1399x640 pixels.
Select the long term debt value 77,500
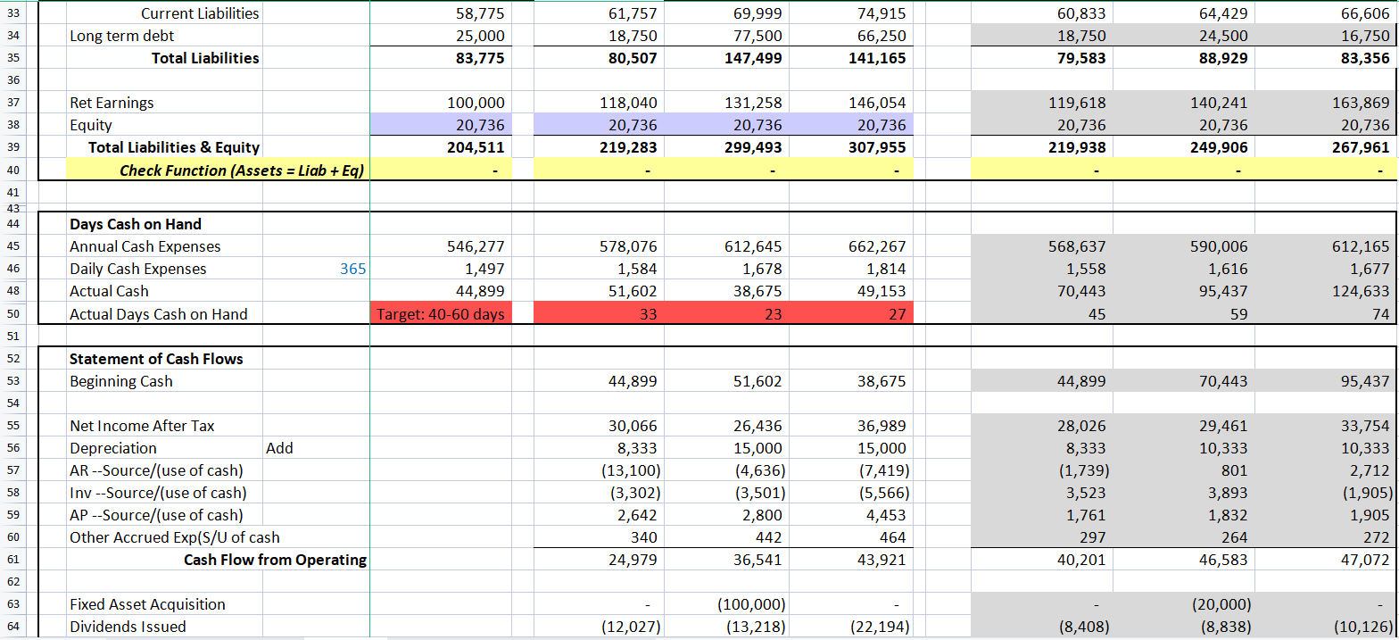click(756, 36)
